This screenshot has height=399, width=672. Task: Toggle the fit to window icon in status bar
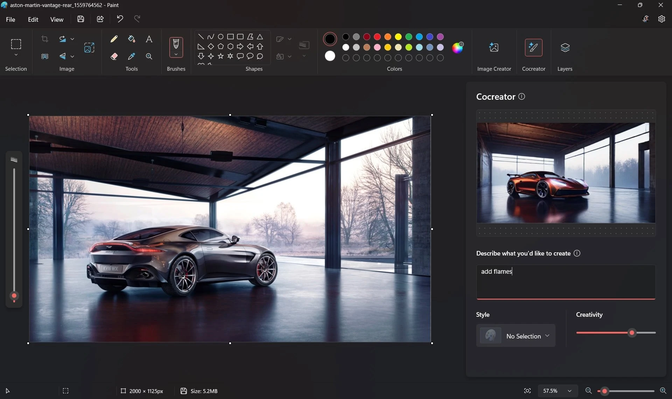527,391
